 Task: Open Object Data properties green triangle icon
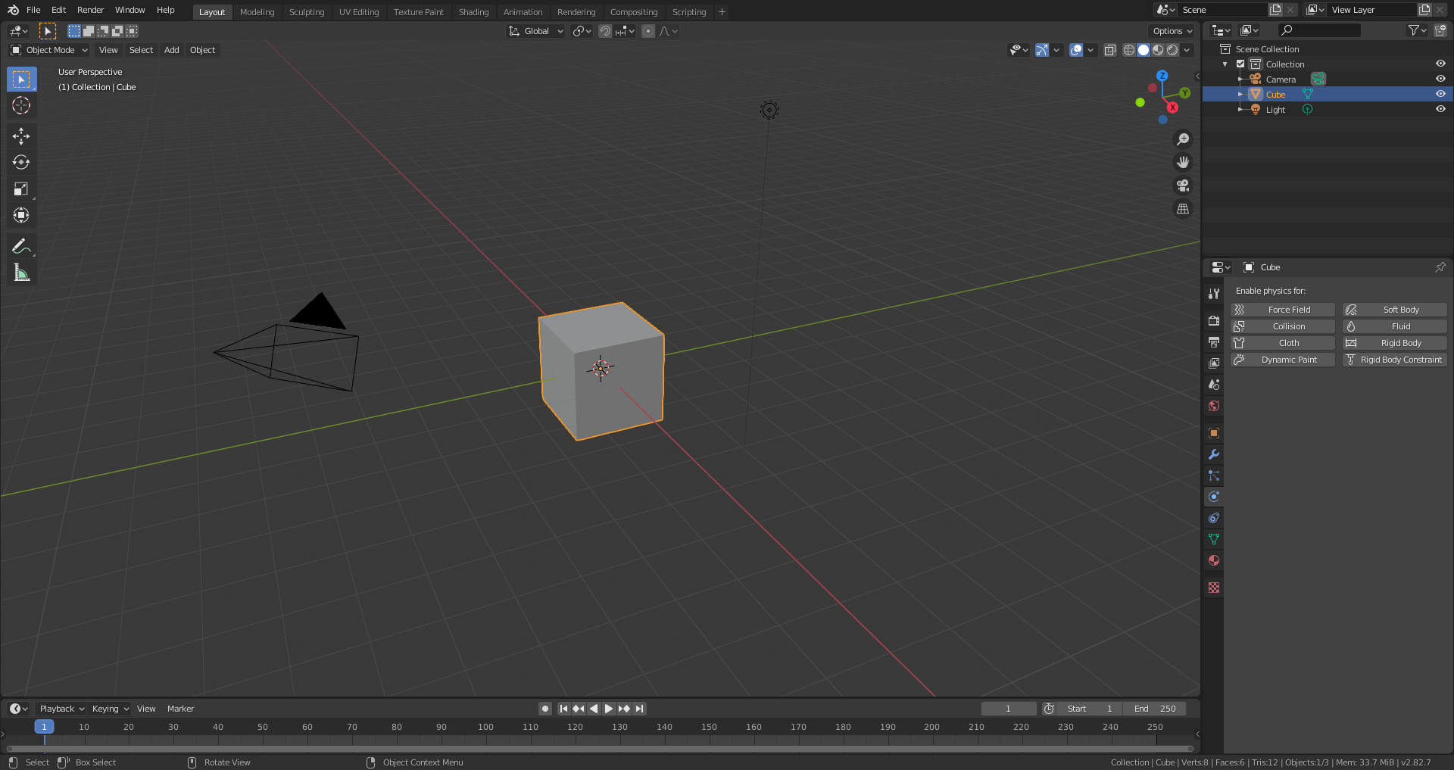1214,539
